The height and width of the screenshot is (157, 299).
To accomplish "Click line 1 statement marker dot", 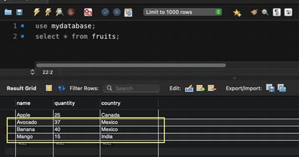I will (x=22, y=26).
